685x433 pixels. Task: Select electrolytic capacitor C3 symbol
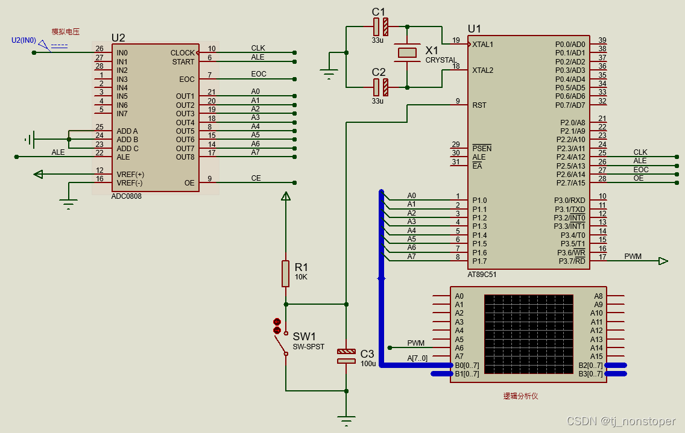(x=346, y=356)
